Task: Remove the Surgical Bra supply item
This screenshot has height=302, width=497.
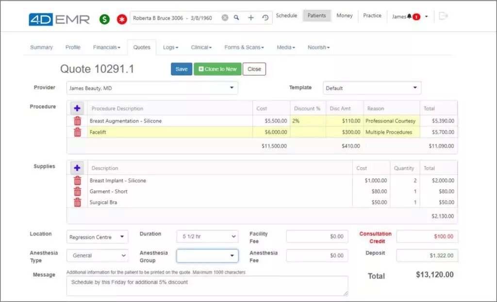Action: pos(77,202)
